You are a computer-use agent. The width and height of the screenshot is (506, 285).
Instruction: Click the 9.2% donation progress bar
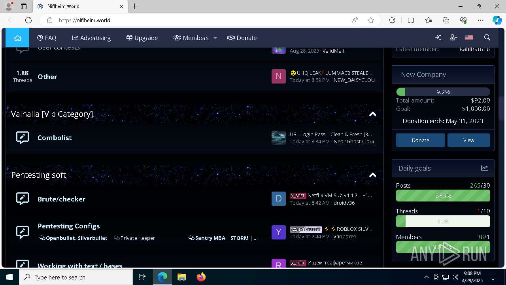click(443, 92)
